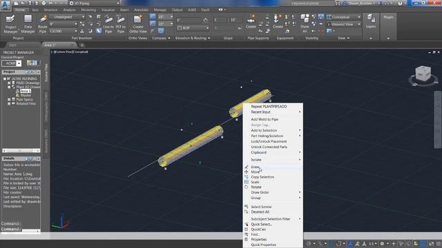Click the ViewCube in the viewport
442x248 pixels.
point(423,74)
